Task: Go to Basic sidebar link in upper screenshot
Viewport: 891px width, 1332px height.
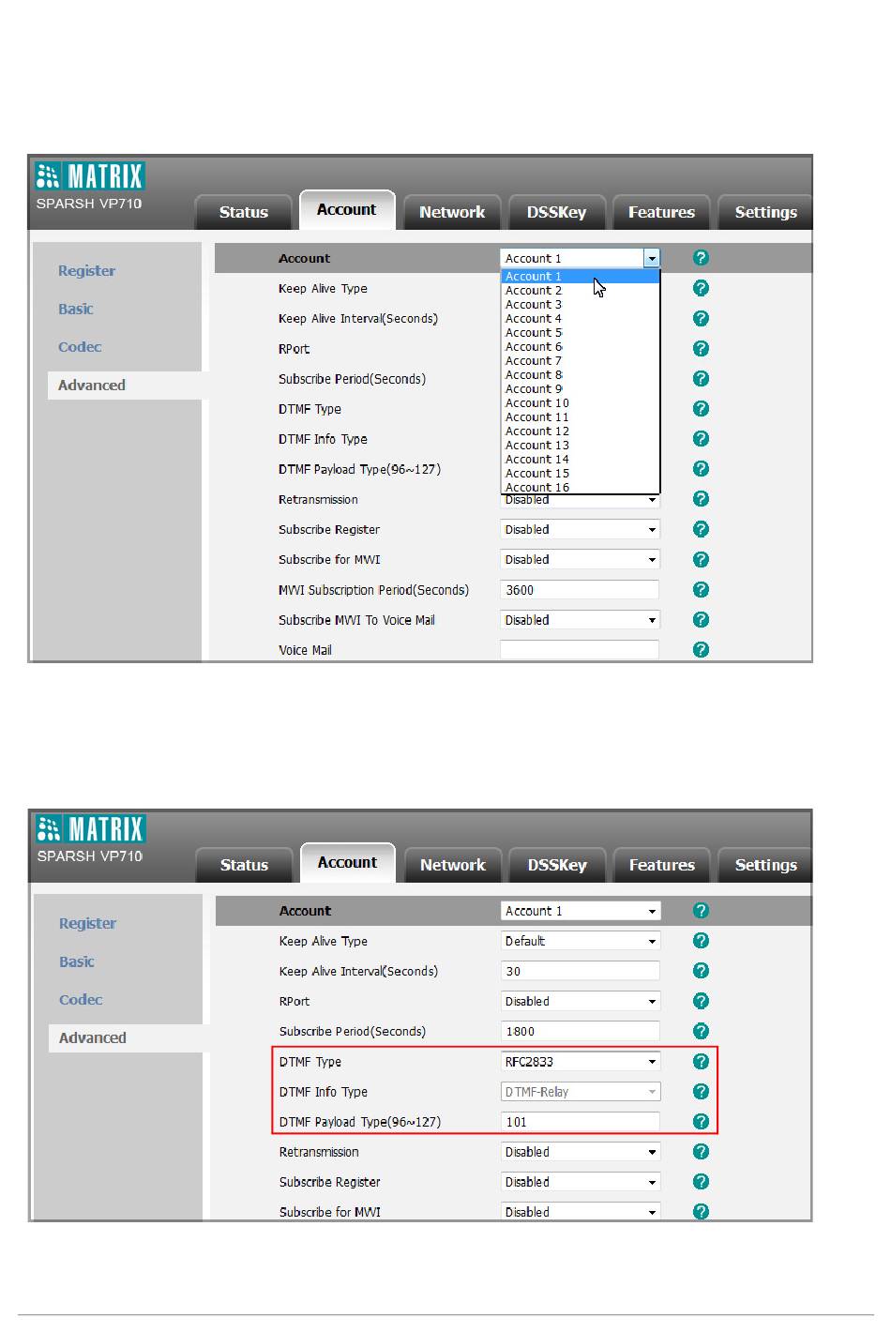Action: click(x=76, y=309)
